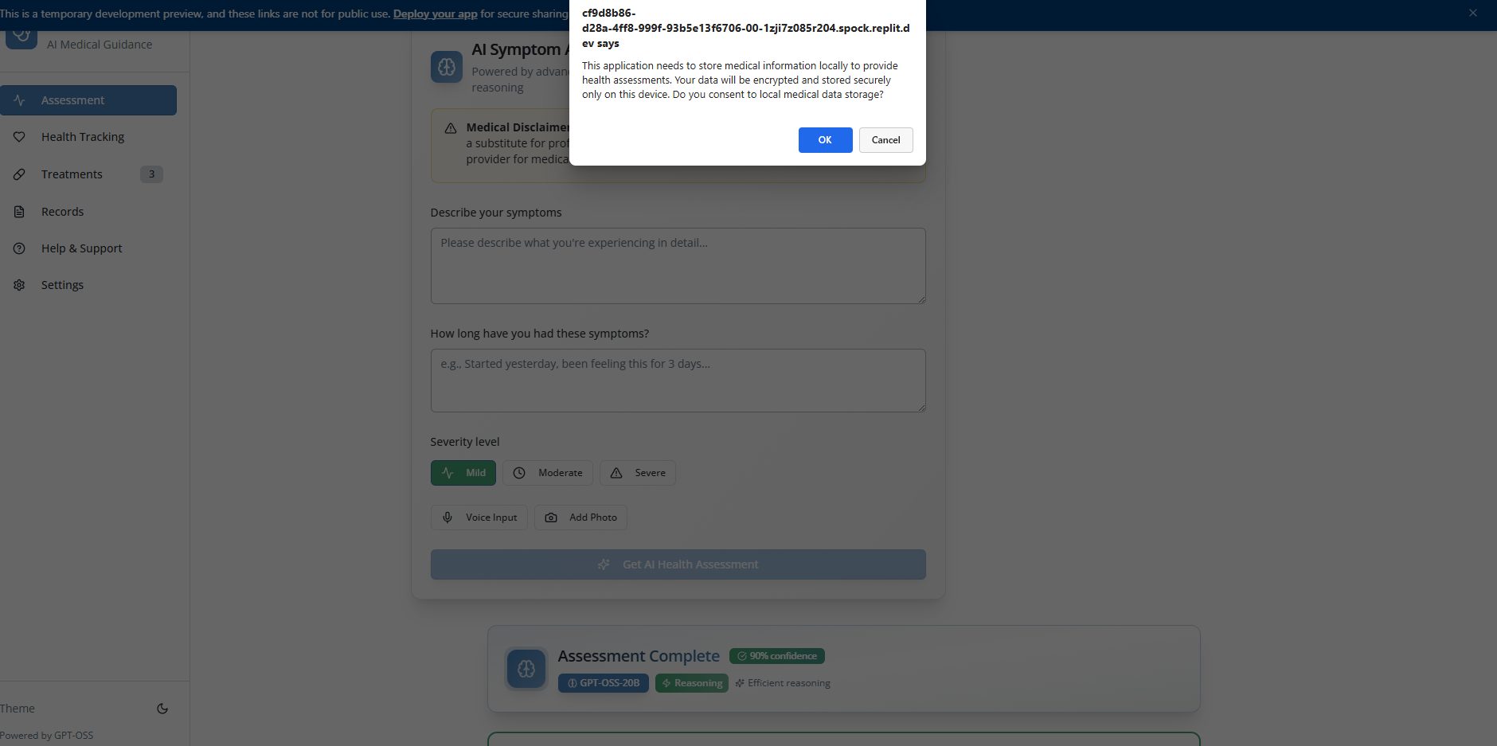
Task: Confirm the consent dialog with OK
Action: [826, 140]
